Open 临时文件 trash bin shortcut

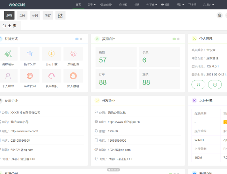coord(30,54)
